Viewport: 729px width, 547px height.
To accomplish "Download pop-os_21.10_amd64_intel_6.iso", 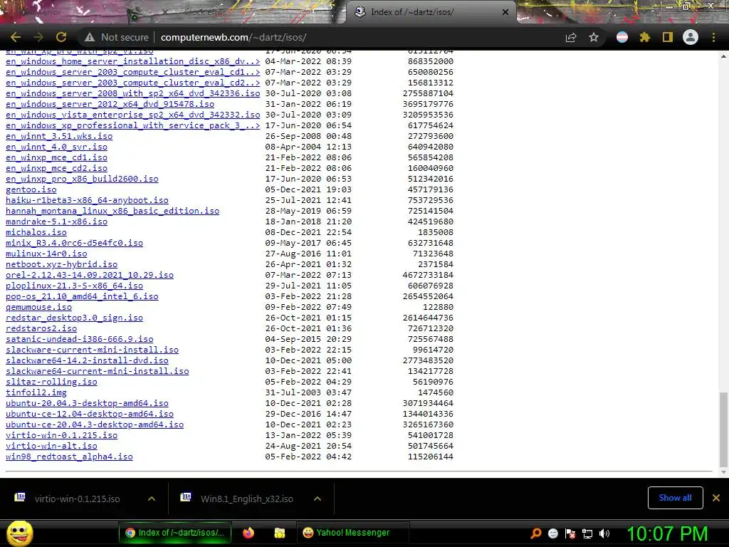I will click(82, 297).
